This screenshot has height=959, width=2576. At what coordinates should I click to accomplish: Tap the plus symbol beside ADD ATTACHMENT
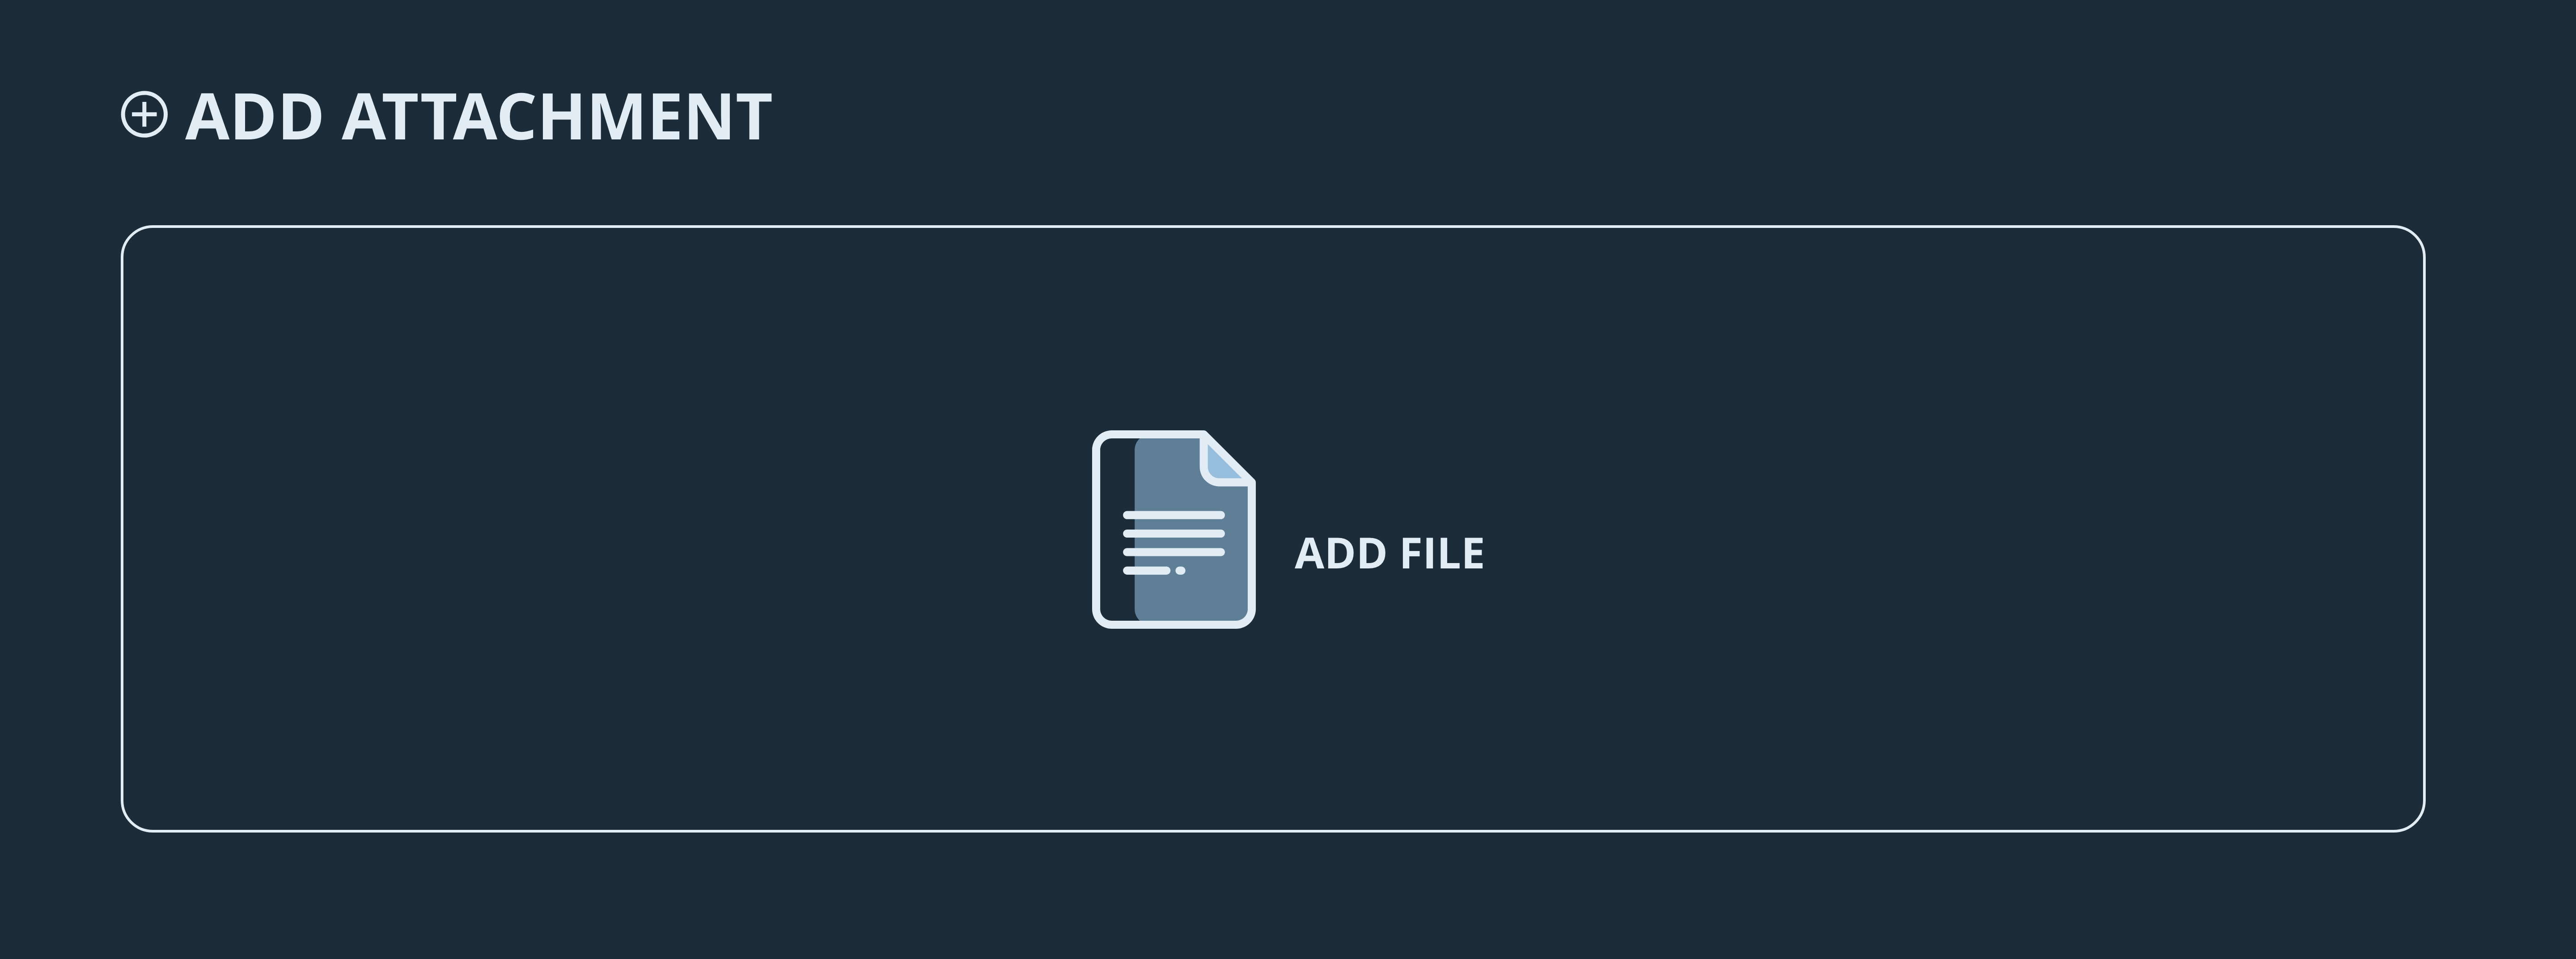(x=144, y=115)
